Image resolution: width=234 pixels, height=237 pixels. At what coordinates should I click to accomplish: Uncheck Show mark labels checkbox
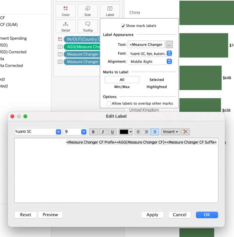(x=123, y=26)
